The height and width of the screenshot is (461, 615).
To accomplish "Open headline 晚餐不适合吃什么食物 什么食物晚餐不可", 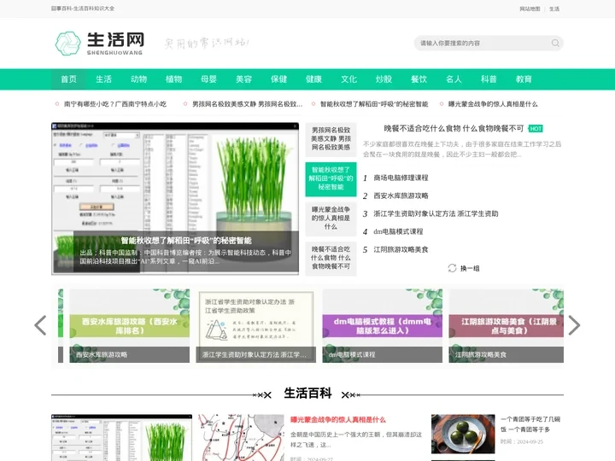I will [x=454, y=129].
